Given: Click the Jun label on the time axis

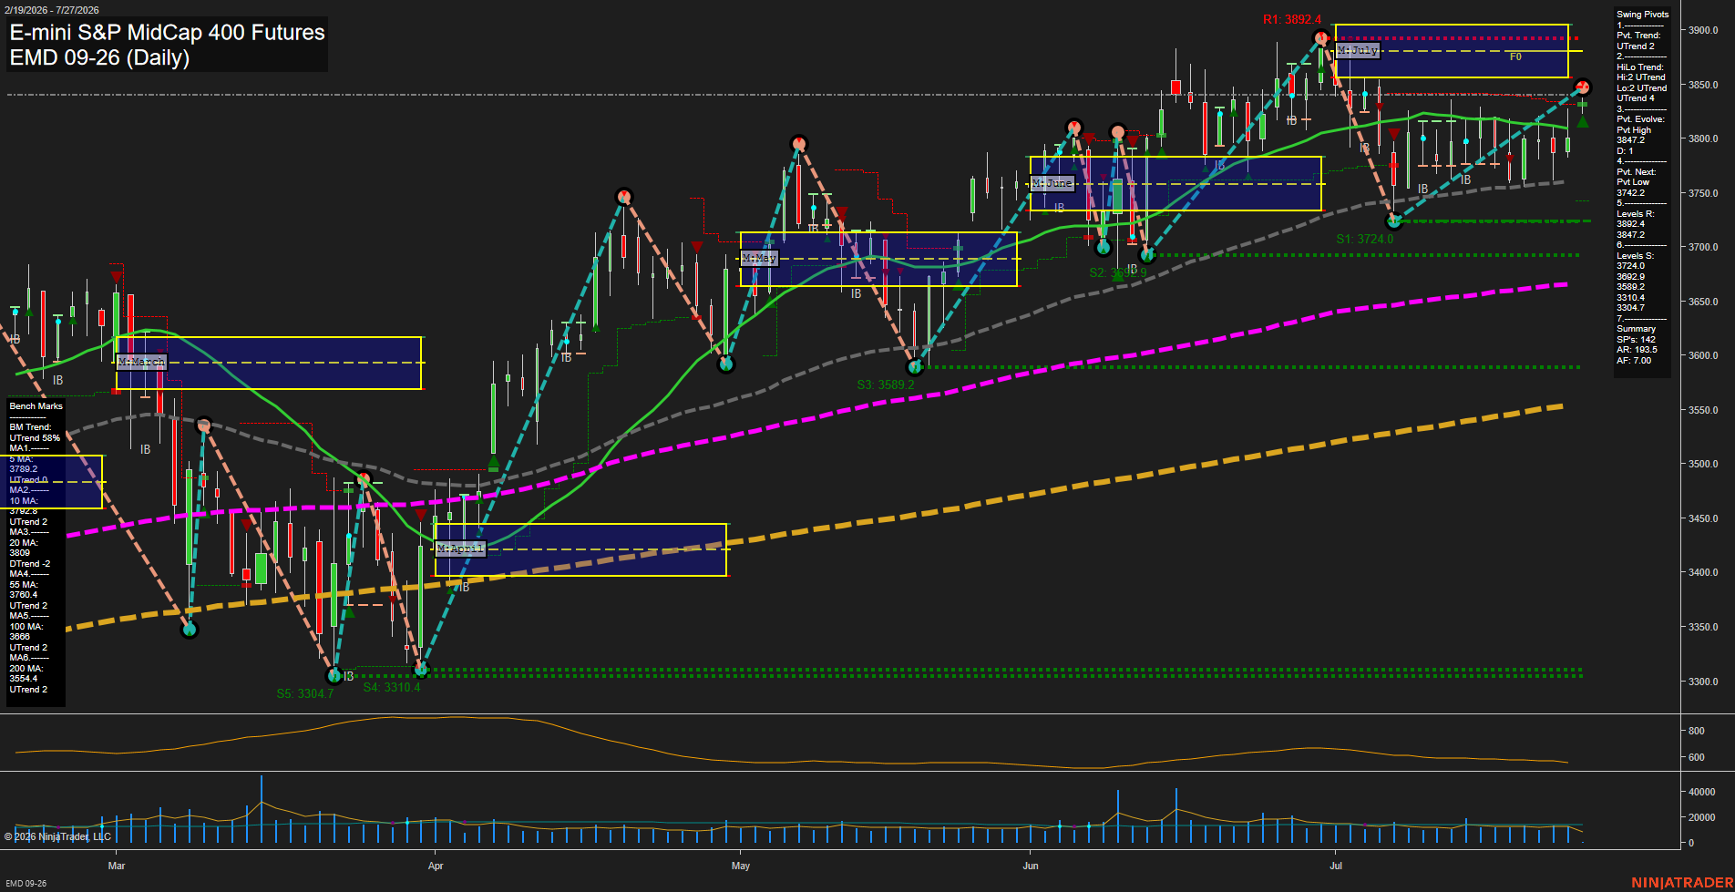Looking at the screenshot, I should (x=1031, y=866).
